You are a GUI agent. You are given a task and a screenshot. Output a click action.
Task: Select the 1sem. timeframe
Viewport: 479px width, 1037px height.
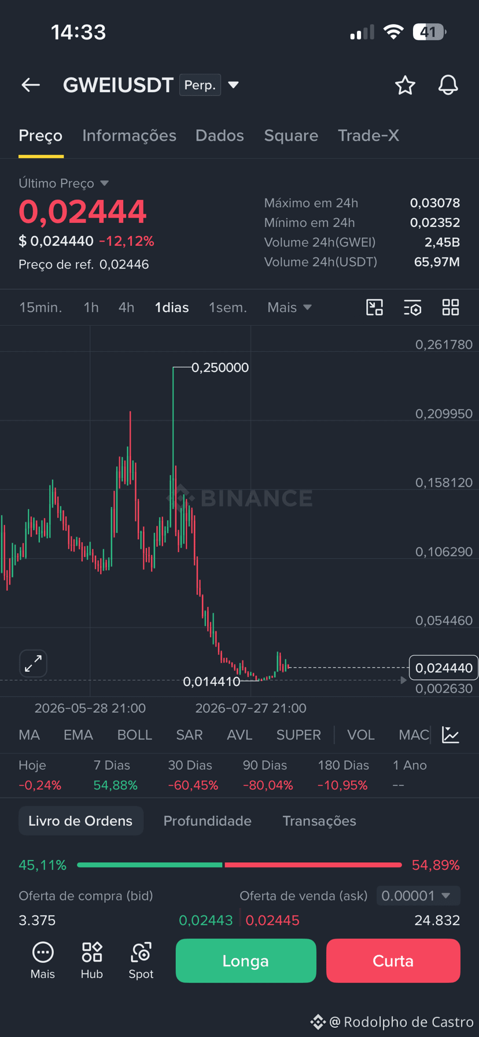(x=228, y=307)
